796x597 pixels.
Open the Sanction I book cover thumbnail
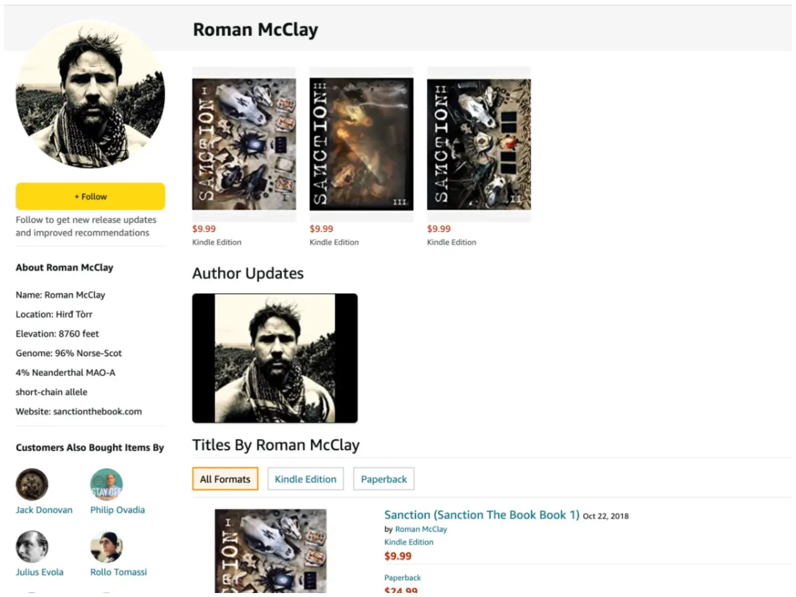244,144
